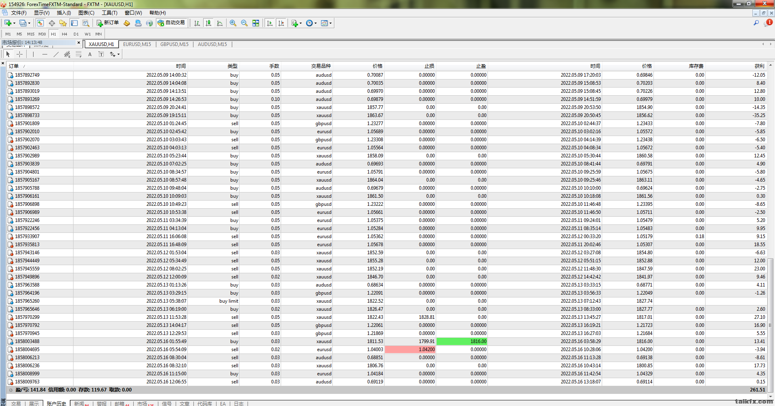The image size is (775, 406).
Task: Select the Fibonacci retracement tool
Action: [79, 54]
